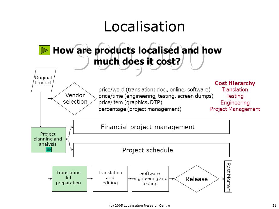Click 'Testing' in the cost hierarchy list
The image size is (279, 209).
point(235,96)
